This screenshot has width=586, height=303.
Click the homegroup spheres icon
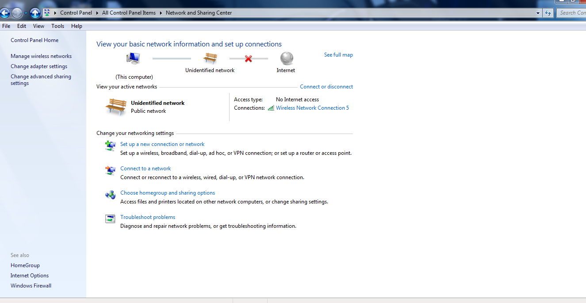pos(110,194)
